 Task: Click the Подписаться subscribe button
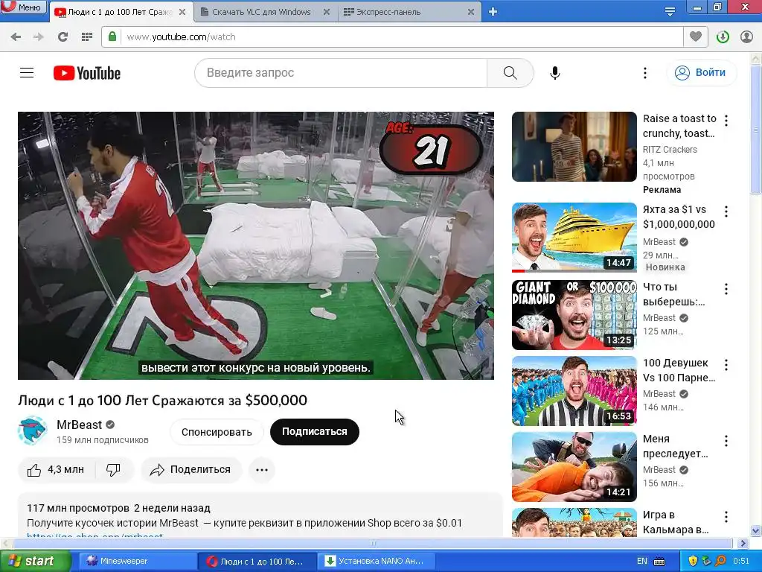click(x=315, y=432)
